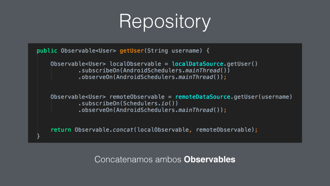Click the green return keyword
The image size is (330, 186).
click(61, 130)
